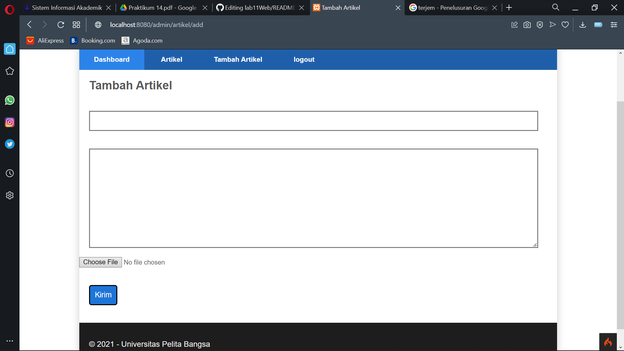
Task: Open the Downloads panel
Action: [582, 24]
